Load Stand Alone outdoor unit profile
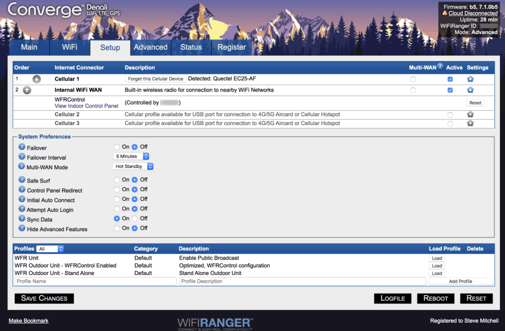Viewport: 505px width, 331px height. tap(437, 273)
